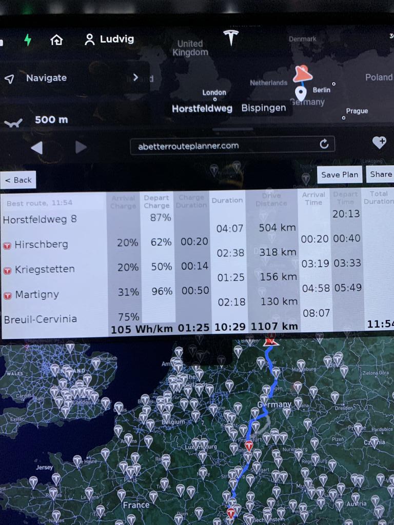Tap the supercharger pin near Dresden

click(x=334, y=398)
